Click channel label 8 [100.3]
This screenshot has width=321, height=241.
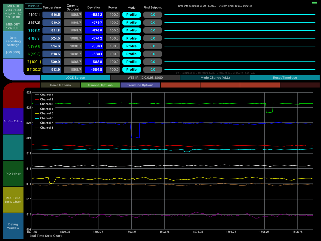click(34, 70)
